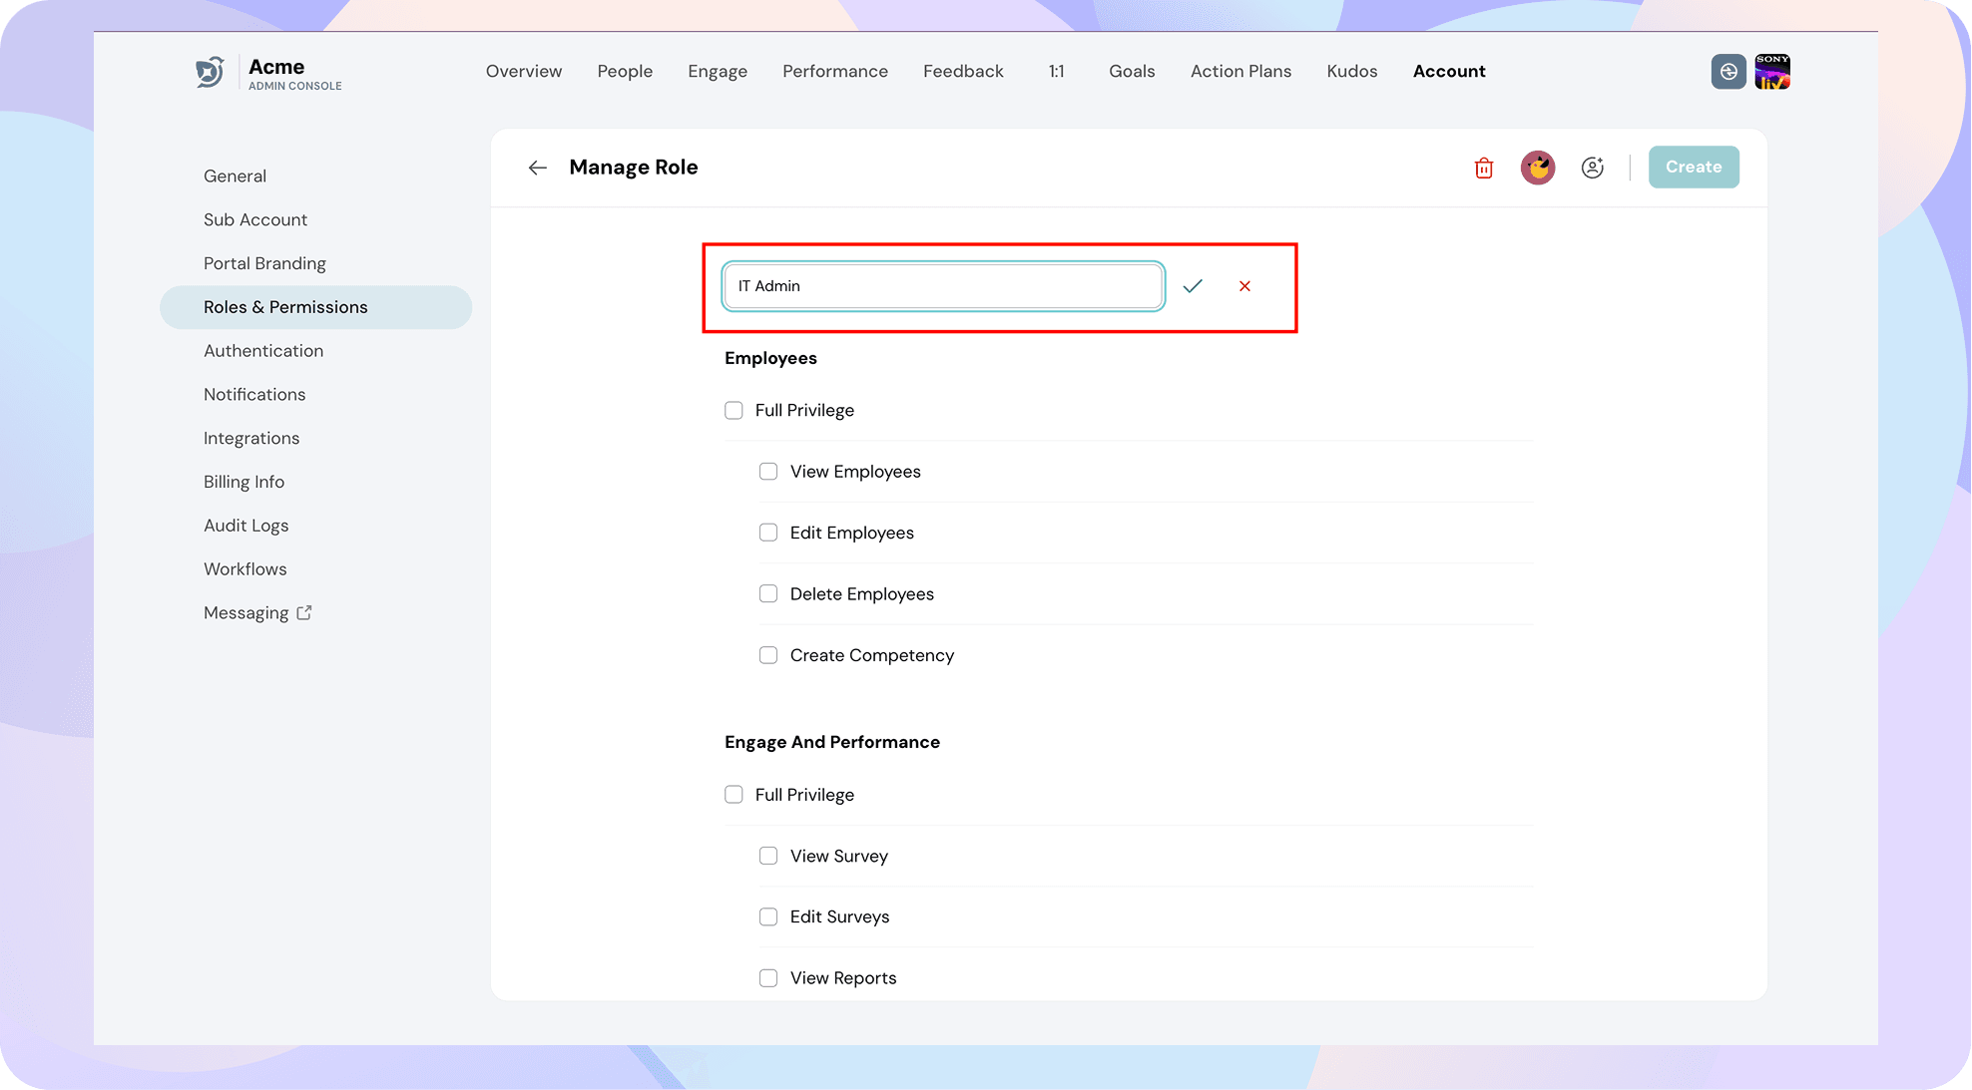Click the Engage And Performance heading
Image resolution: width=1972 pixels, height=1090 pixels.
832,743
